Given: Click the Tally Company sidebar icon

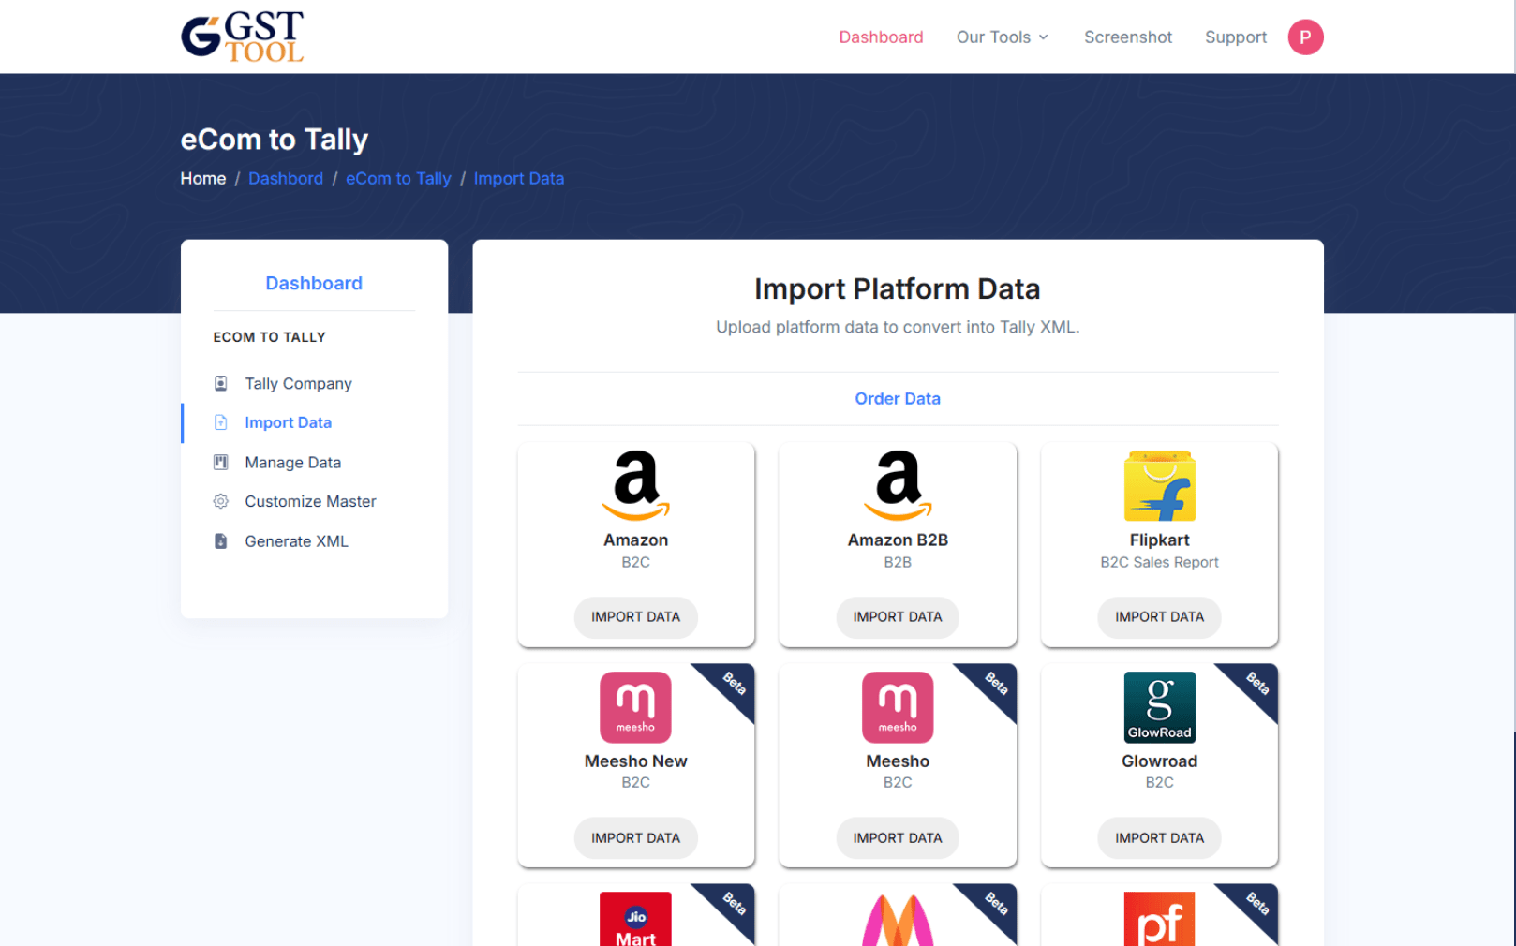Looking at the screenshot, I should coord(221,383).
